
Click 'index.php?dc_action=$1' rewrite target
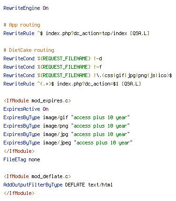click(x=88, y=84)
